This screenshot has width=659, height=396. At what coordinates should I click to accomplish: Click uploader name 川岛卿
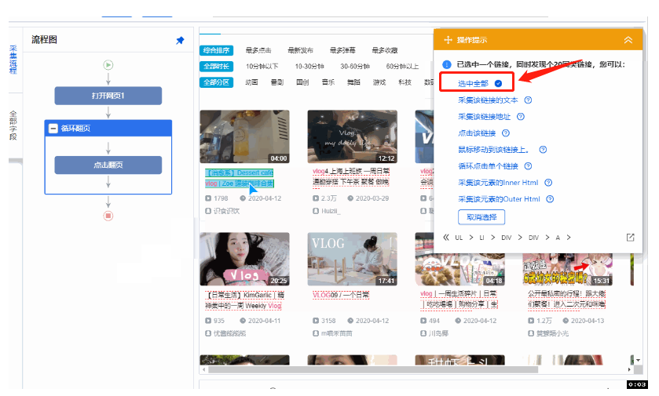pos(438,333)
